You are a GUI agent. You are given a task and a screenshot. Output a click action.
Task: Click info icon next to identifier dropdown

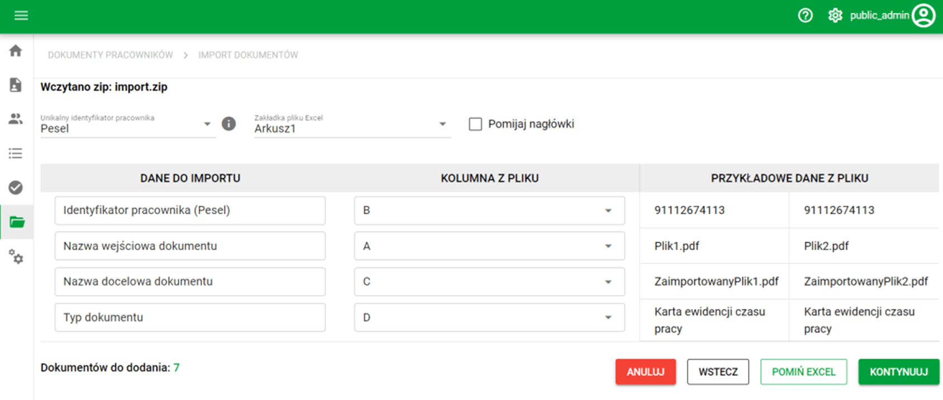click(228, 123)
